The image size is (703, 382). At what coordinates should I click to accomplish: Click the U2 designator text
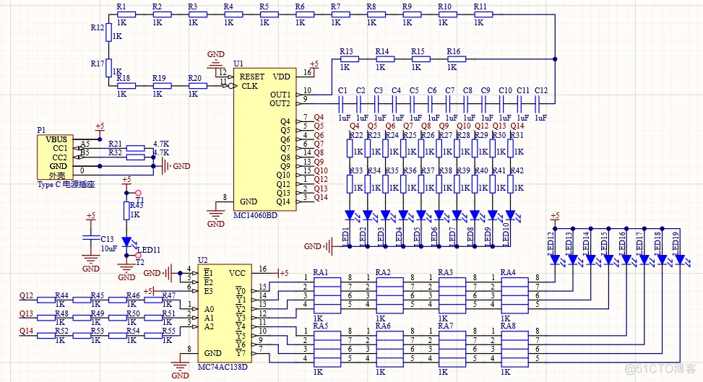pos(202,260)
